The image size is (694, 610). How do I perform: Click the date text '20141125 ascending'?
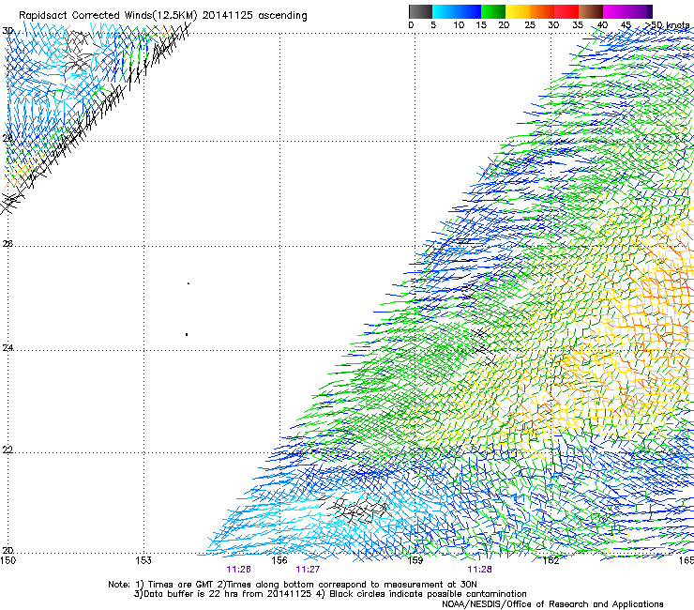pos(254,16)
